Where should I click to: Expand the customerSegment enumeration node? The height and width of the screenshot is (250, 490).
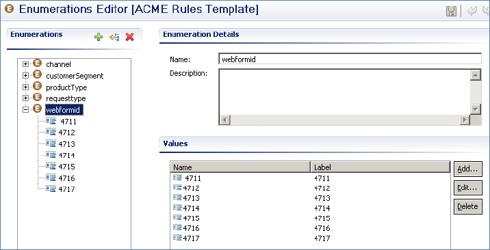pyautogui.click(x=25, y=75)
